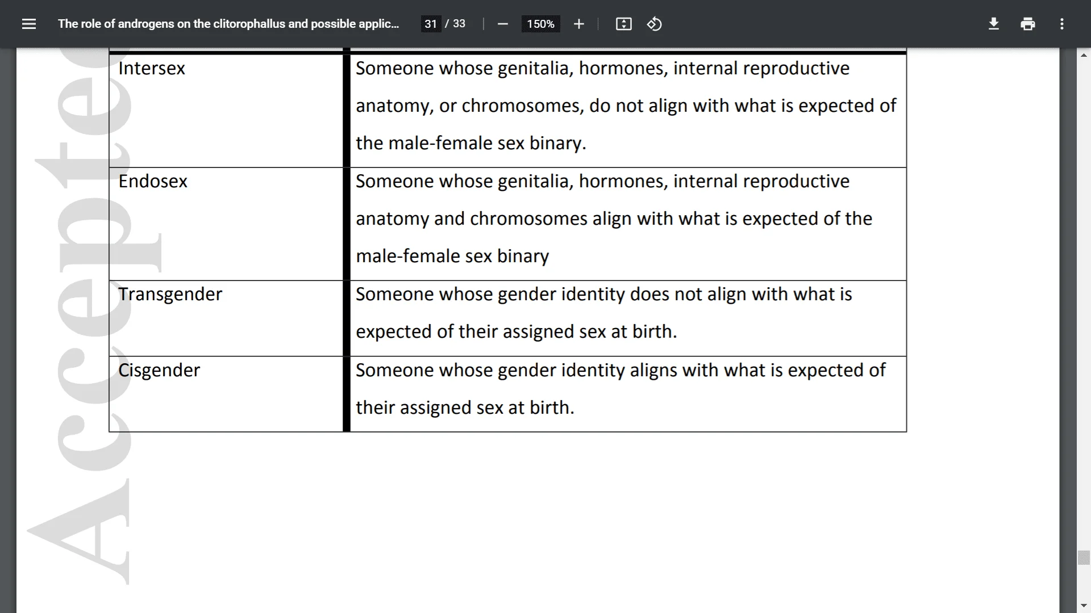
Task: Click the fit to page icon
Action: click(623, 24)
